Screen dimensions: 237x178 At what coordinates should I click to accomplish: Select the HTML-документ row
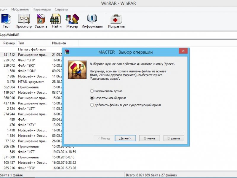31,82
